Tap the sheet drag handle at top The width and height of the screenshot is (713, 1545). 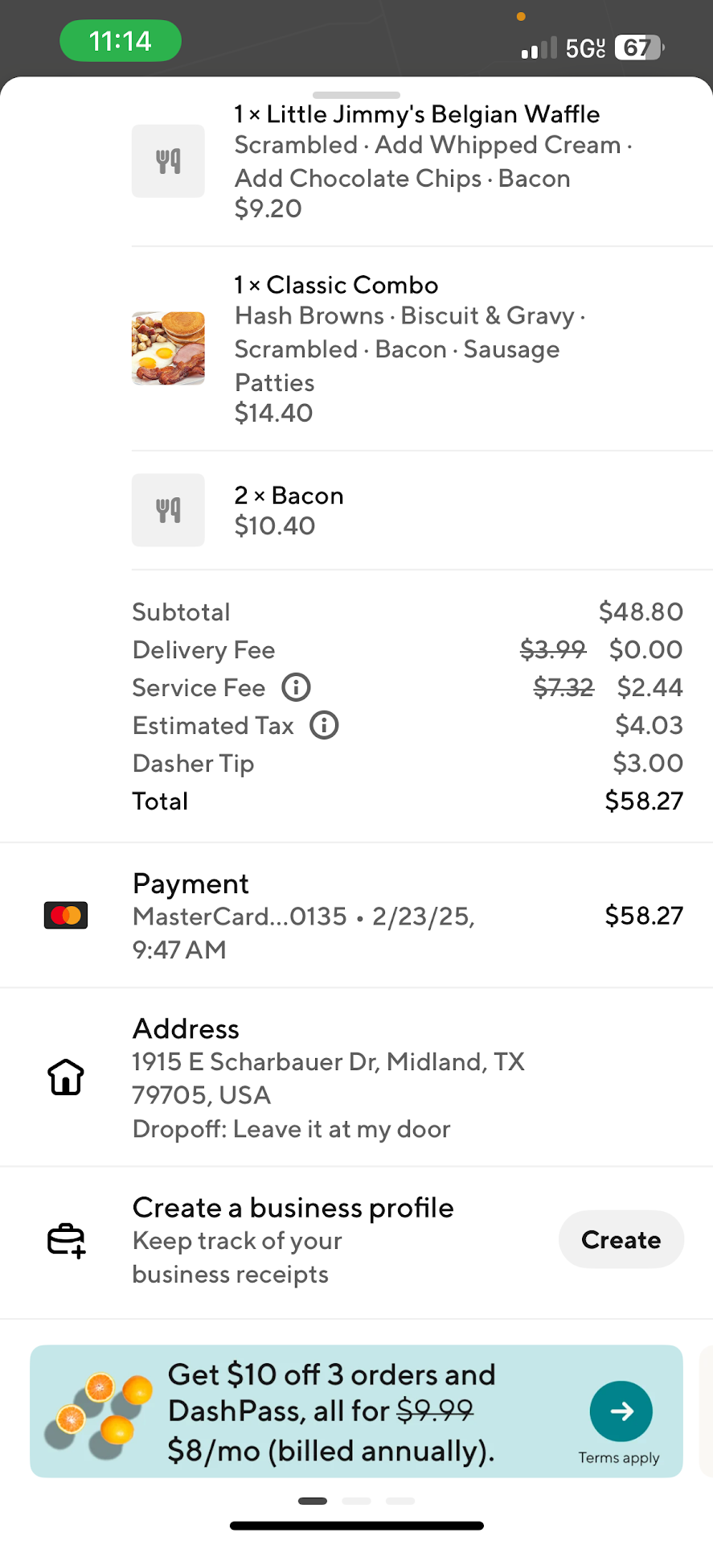click(x=356, y=95)
